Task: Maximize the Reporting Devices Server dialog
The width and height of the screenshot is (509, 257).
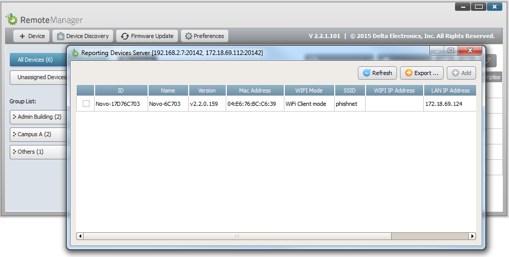Action: pyautogui.click(x=450, y=50)
